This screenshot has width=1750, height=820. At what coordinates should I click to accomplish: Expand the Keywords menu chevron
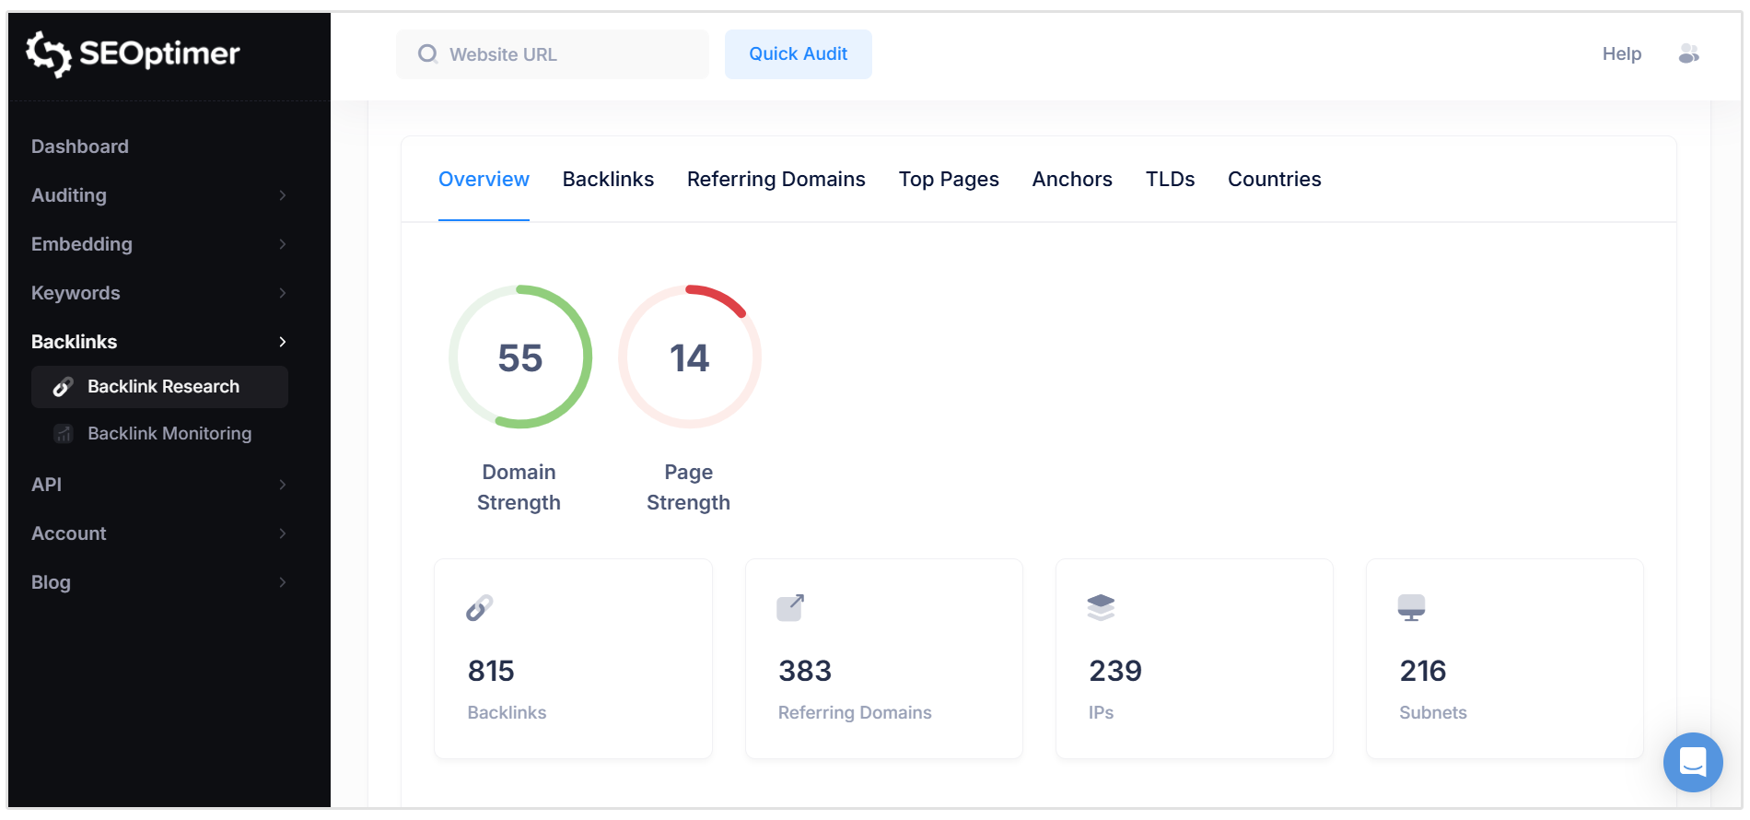tap(282, 293)
